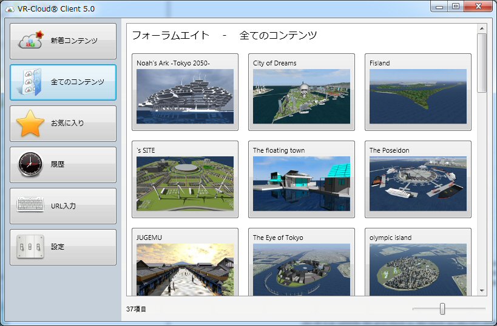
Task: Click the keyboard icon for URL入力
Action: pyautogui.click(x=30, y=205)
